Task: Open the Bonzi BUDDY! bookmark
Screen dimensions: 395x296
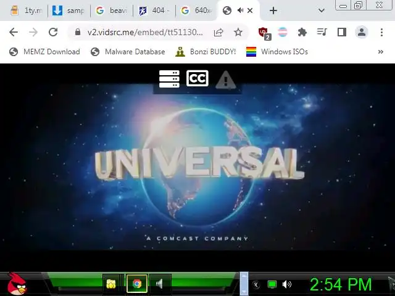Action: 206,52
